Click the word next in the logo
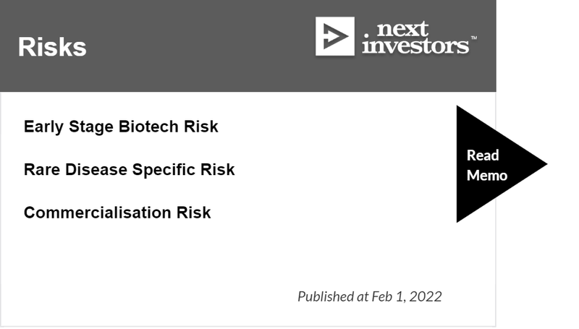The height and width of the screenshot is (329, 579). [402, 29]
